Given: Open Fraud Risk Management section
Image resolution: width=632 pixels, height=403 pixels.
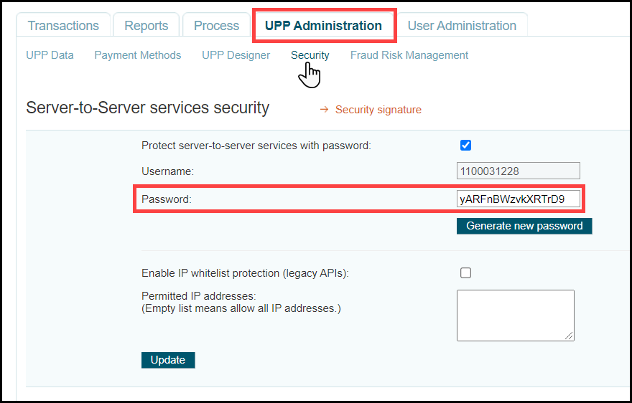Looking at the screenshot, I should 409,55.
